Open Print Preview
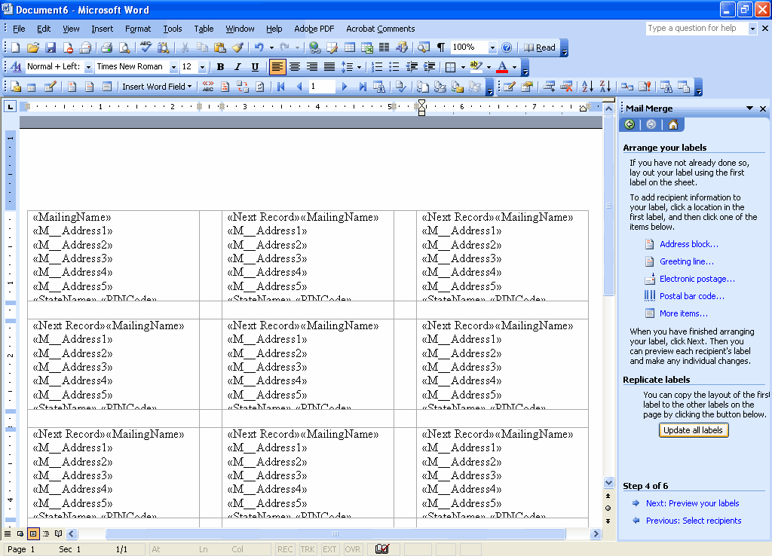The height and width of the screenshot is (556, 772). point(124,47)
